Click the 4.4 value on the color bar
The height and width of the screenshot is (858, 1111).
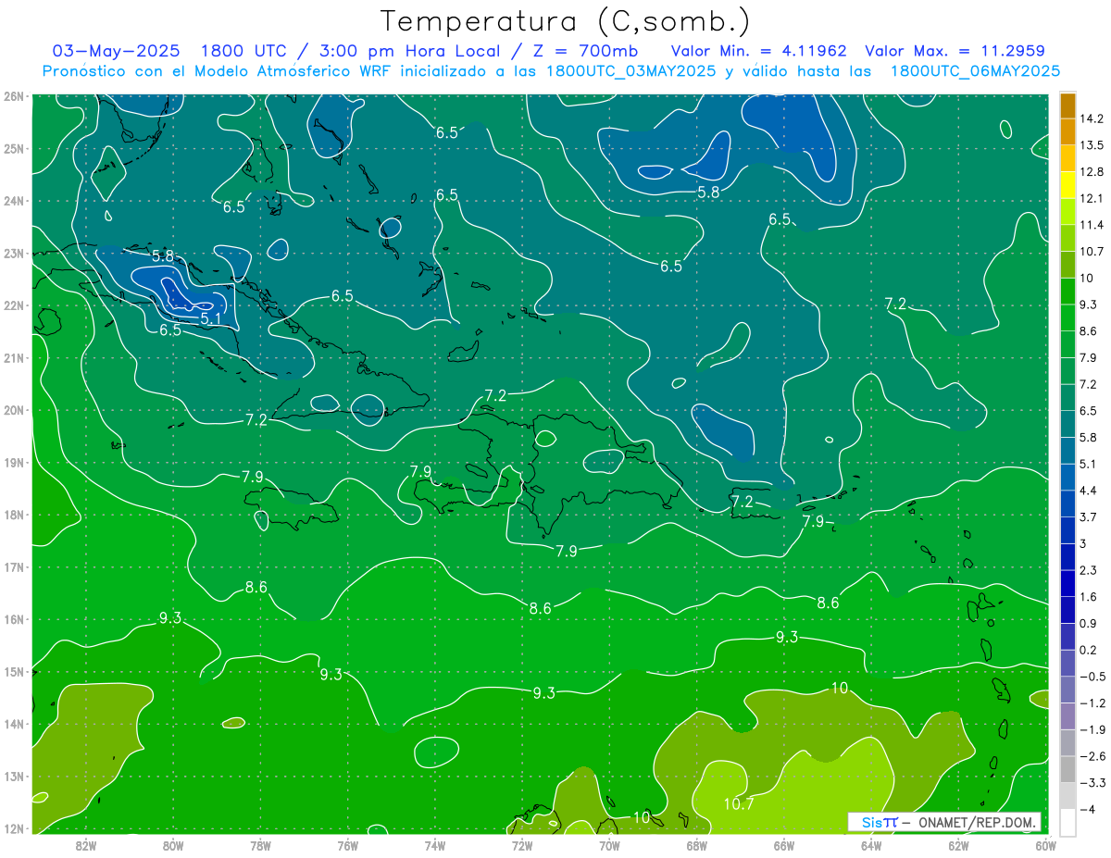click(x=1088, y=491)
